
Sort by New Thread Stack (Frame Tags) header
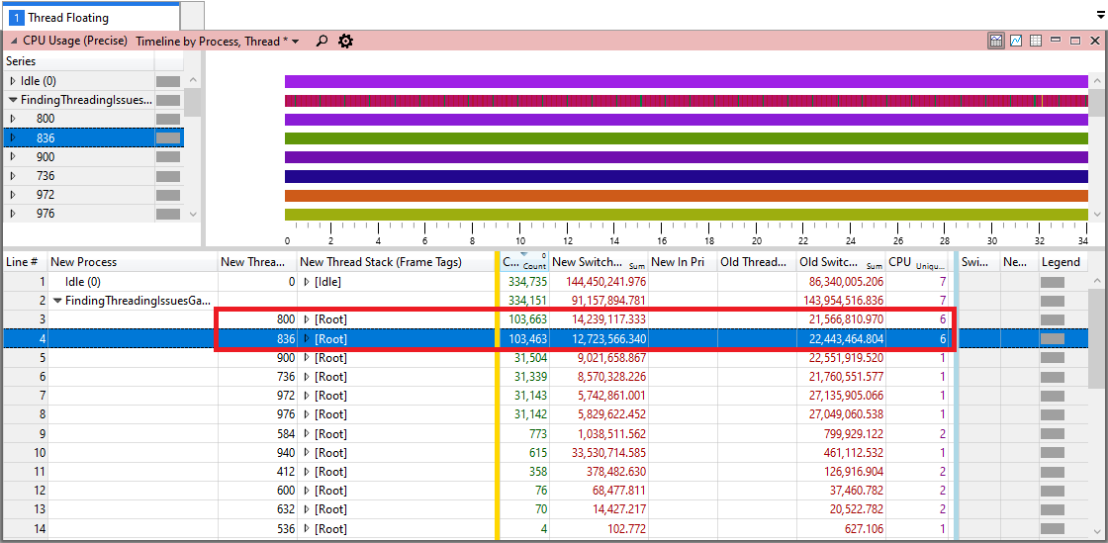[396, 262]
